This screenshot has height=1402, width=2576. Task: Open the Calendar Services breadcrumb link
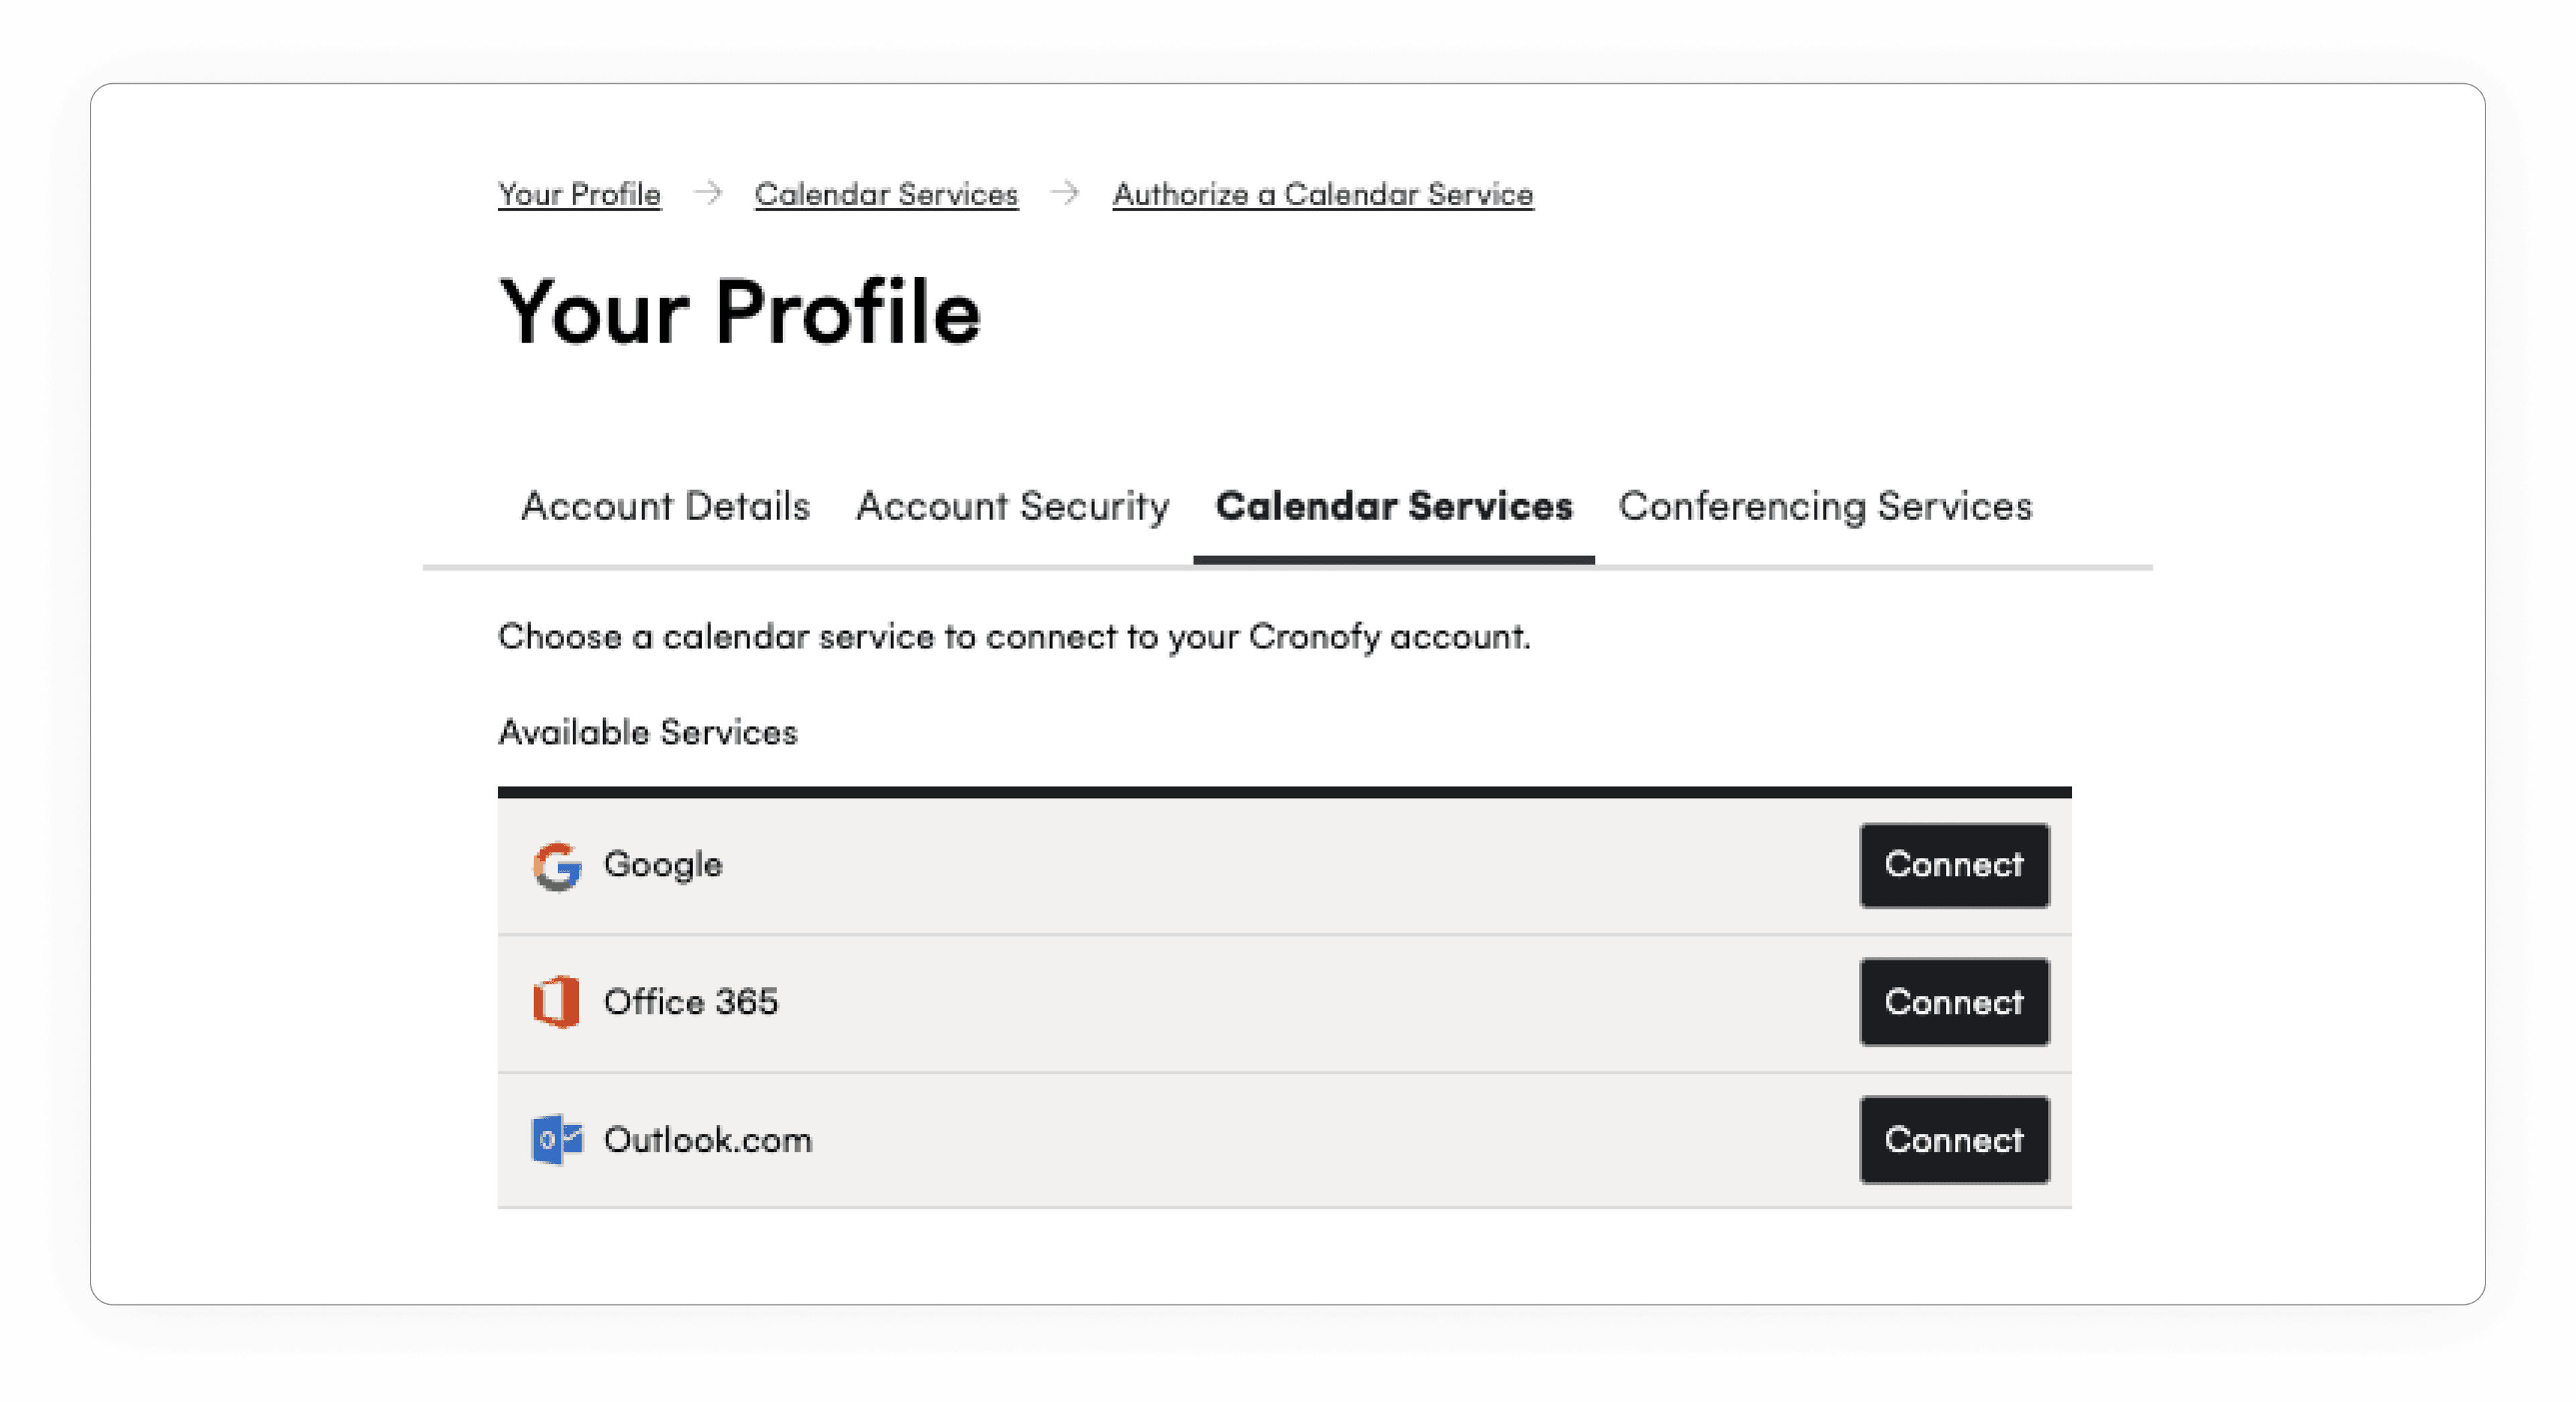pyautogui.click(x=886, y=194)
